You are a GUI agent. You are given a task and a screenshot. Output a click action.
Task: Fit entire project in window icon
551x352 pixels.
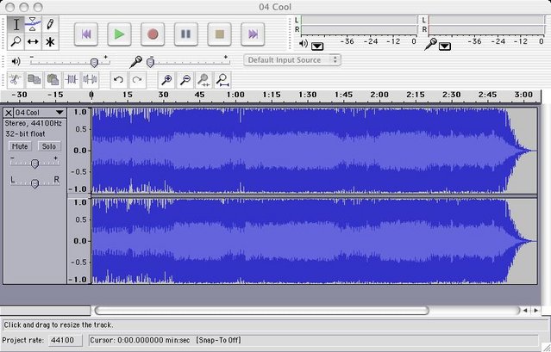(222, 80)
